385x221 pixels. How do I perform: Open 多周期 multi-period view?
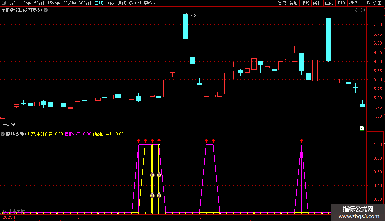point(135,3)
